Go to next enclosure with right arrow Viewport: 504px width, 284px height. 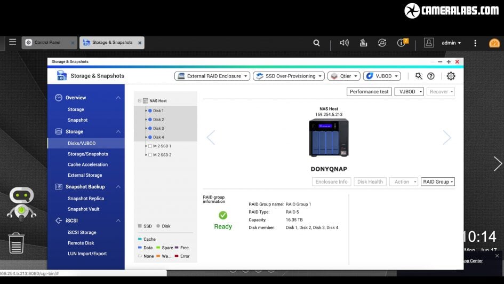[447, 138]
